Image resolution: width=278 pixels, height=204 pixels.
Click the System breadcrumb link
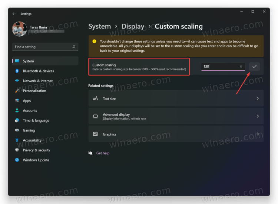point(99,26)
